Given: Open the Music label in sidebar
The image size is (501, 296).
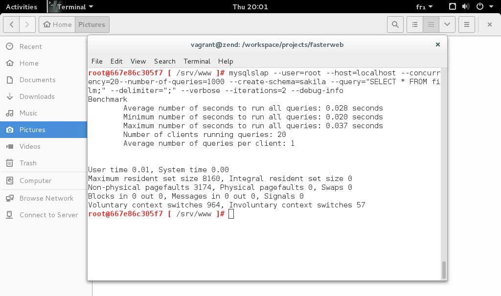Looking at the screenshot, I should coord(28,113).
